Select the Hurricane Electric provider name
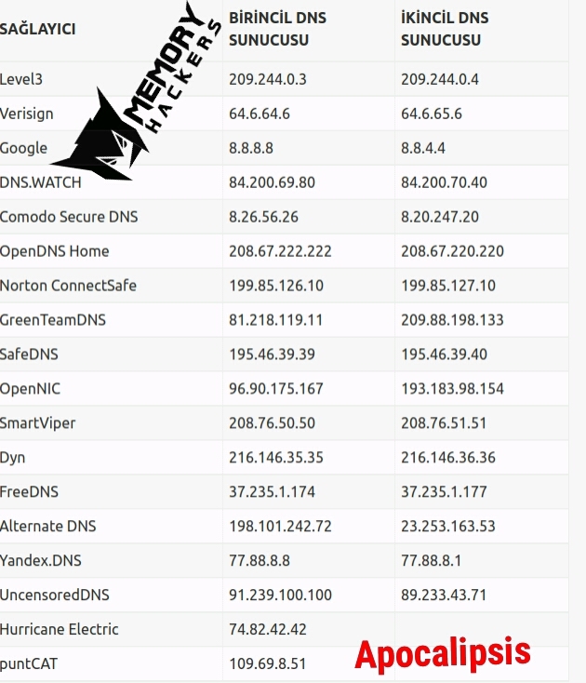Viewport: 586px width, 683px height. 60,629
